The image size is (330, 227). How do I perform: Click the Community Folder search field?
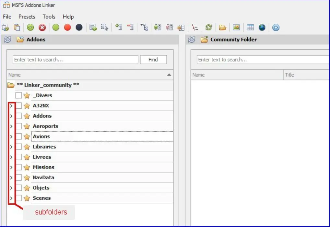(x=263, y=60)
